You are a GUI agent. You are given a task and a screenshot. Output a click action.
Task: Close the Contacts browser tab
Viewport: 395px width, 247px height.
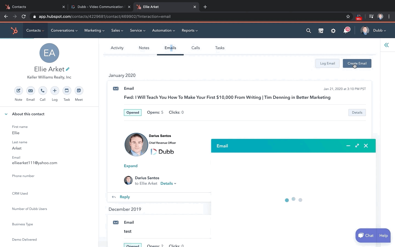[x=64, y=7]
